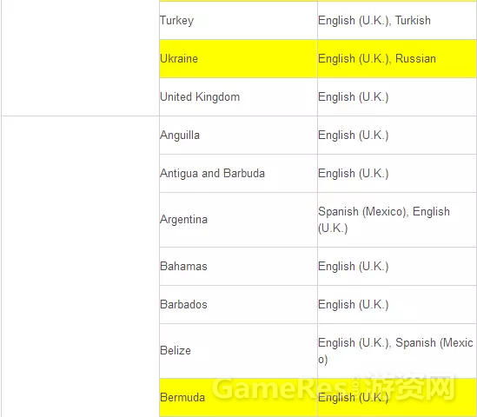The width and height of the screenshot is (477, 417).
Task: Click the GameRes watermark logo
Action: click(333, 387)
